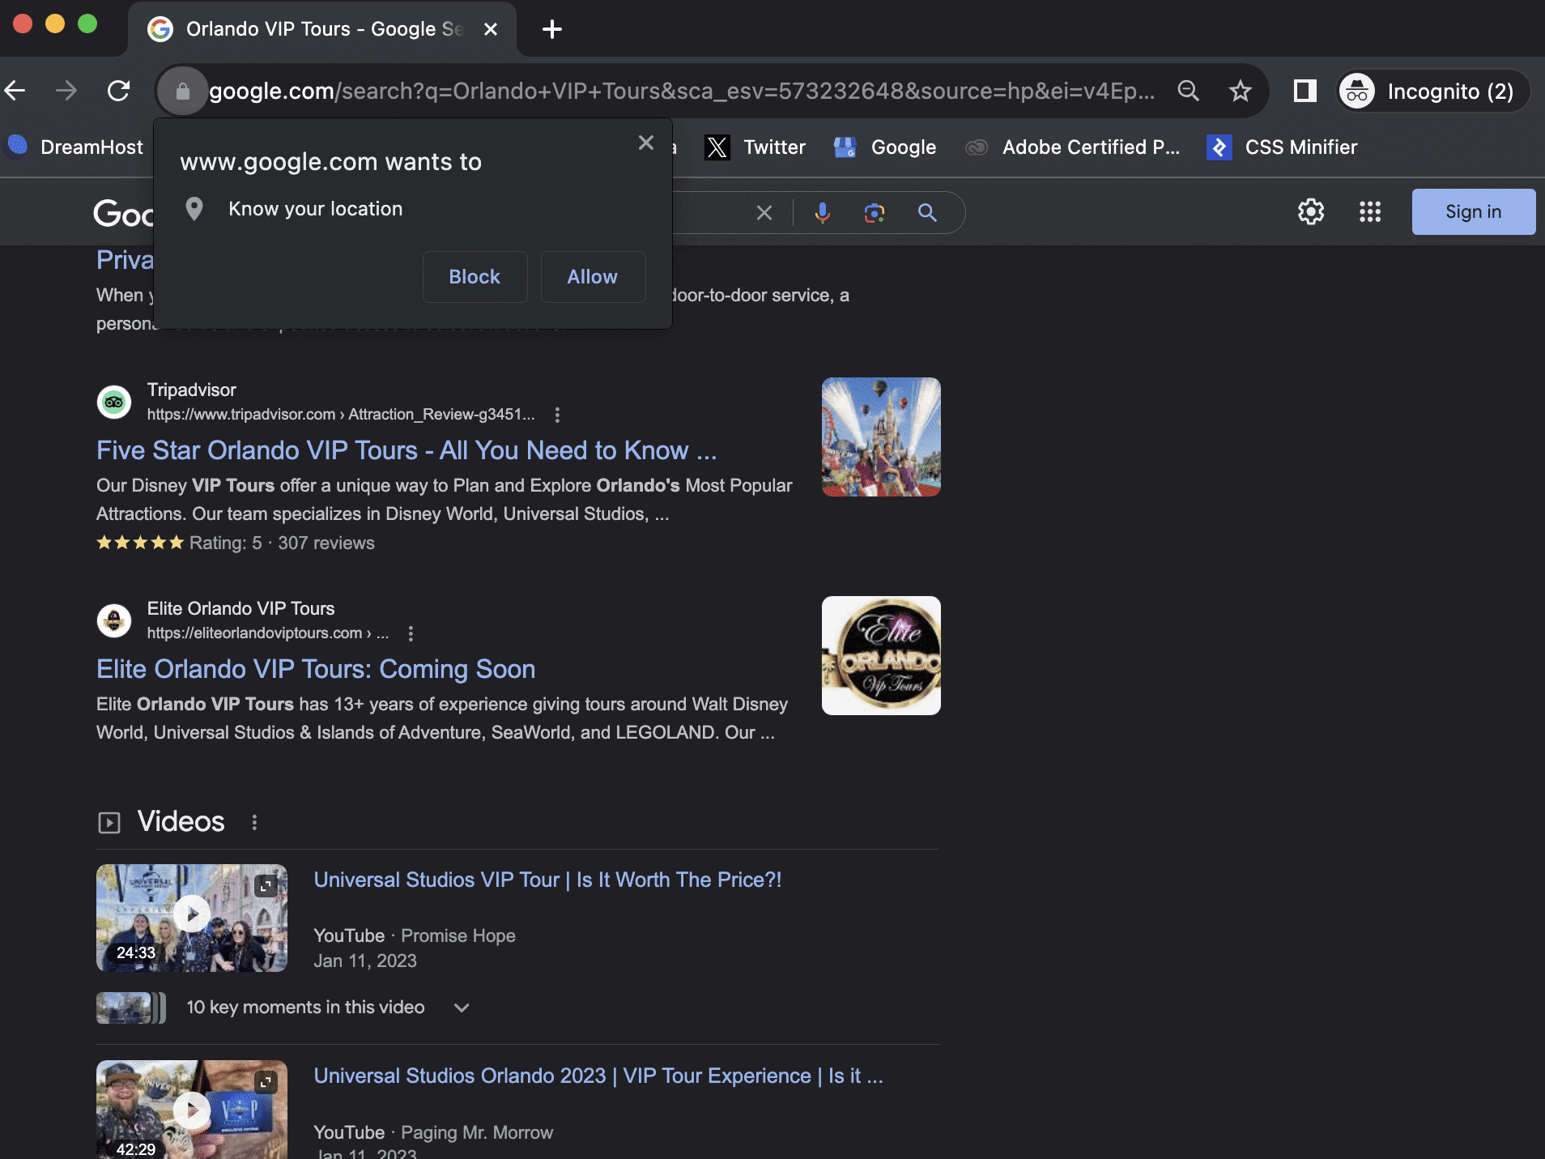The image size is (1545, 1159).
Task: Play the Universal Studios VIP Tour video
Action: (x=192, y=916)
